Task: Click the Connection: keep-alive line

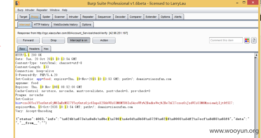Action: [34, 71]
